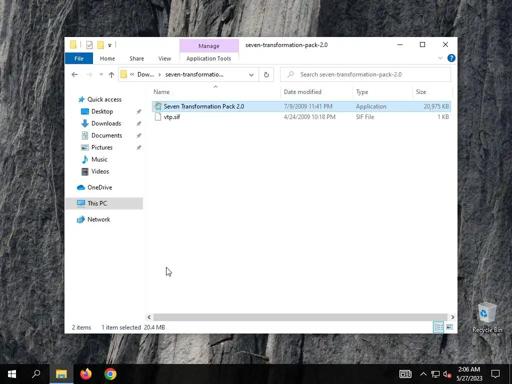
Task: Click the Search seven-transformation-pack-2.0 field
Action: point(365,74)
